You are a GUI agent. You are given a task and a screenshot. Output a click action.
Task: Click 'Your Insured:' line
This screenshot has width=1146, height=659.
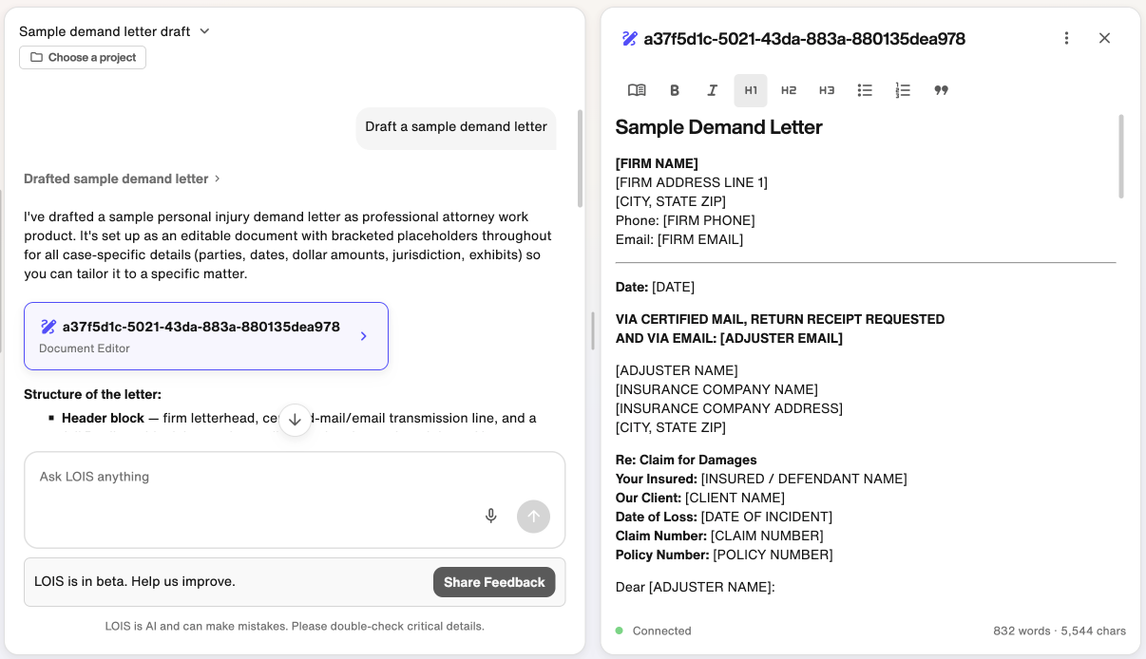[x=761, y=479]
